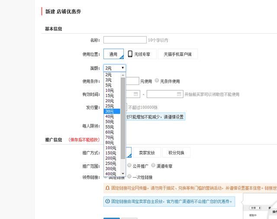The image size is (277, 219).
Task: Choose 60元 in the dropdown list
Action: click(x=112, y=132)
